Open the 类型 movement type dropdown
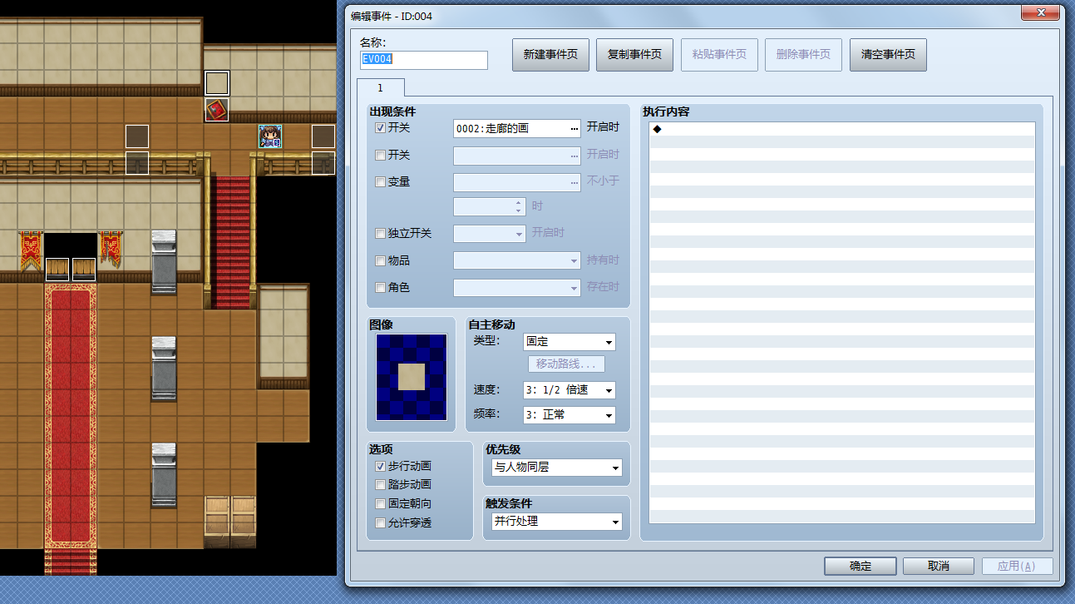Image resolution: width=1075 pixels, height=604 pixels. tap(570, 342)
